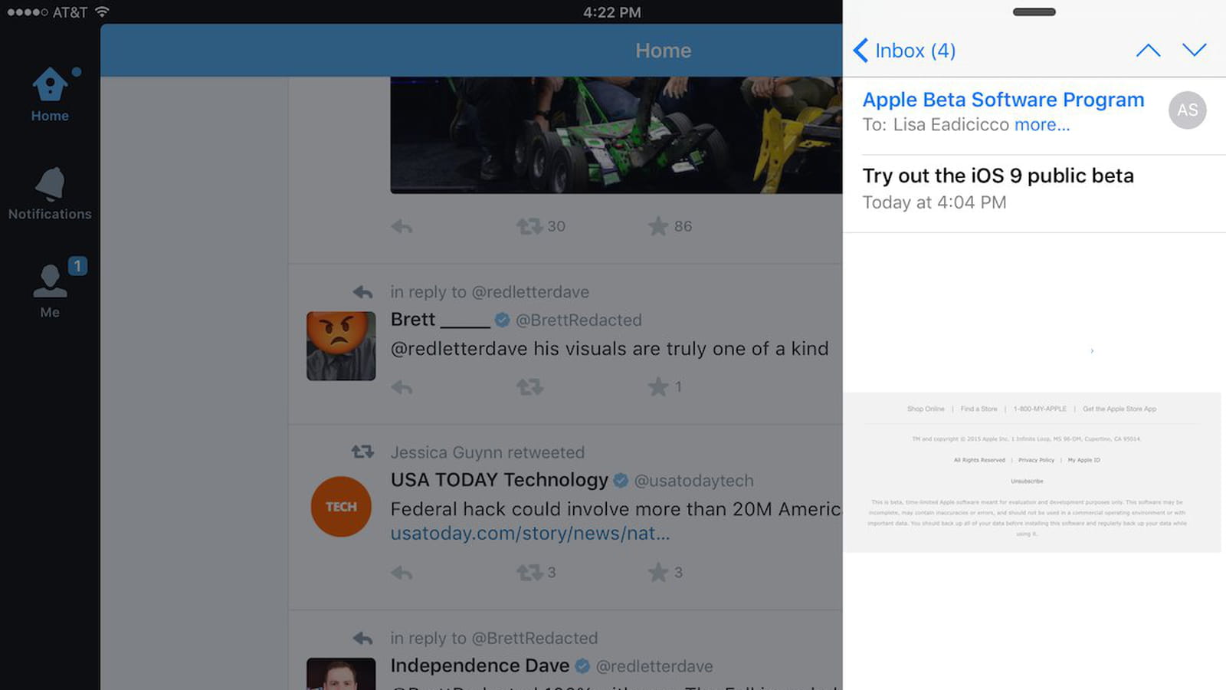Open sender Apple Beta Software Program details
Screen dimensions: 1226x690
click(x=1003, y=100)
